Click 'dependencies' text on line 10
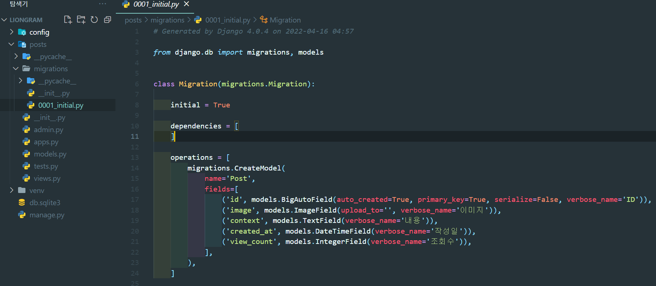The height and width of the screenshot is (286, 656). click(x=196, y=126)
